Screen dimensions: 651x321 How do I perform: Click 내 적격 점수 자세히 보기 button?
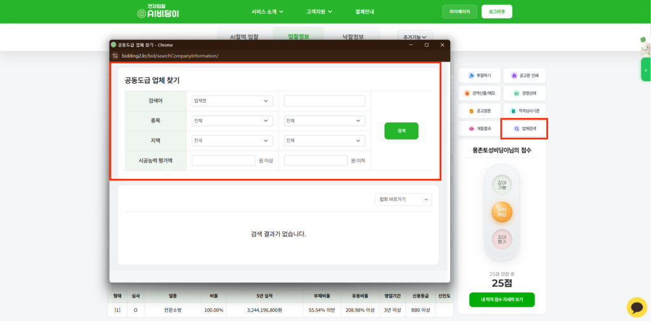502,299
